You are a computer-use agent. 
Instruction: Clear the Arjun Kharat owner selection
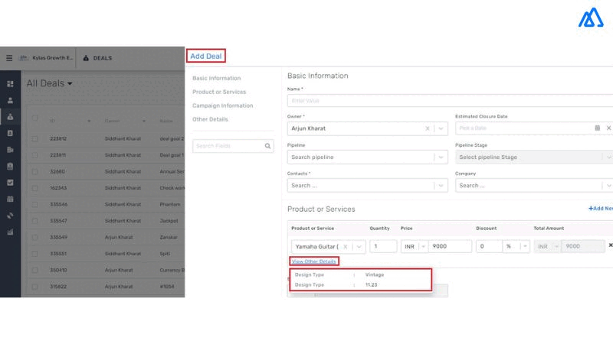pos(428,128)
